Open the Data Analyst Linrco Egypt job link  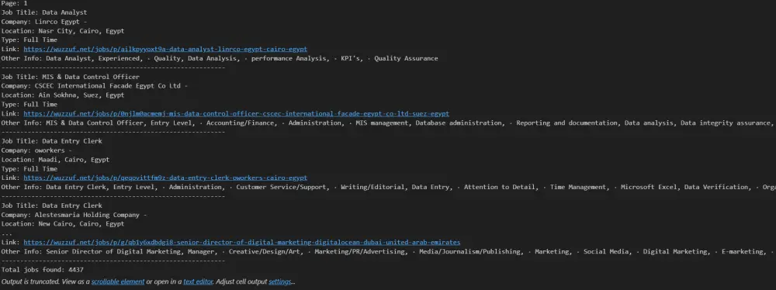pos(165,49)
